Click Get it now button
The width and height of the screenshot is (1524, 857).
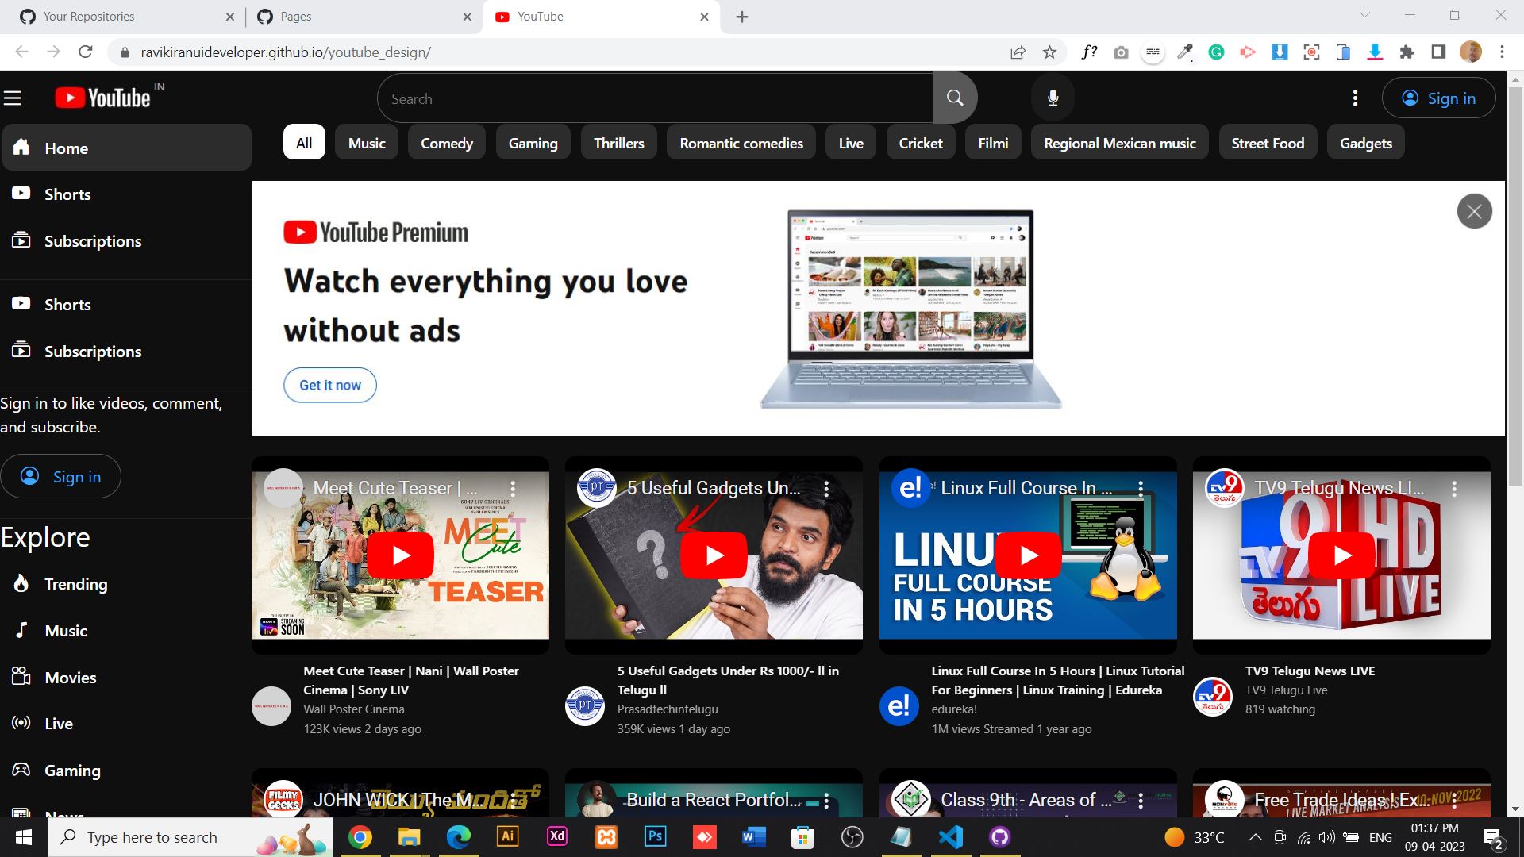330,385
